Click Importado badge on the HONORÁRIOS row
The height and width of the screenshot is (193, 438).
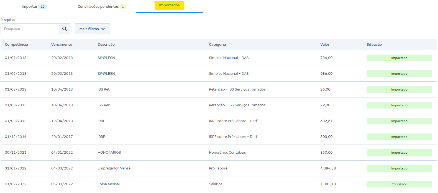pyautogui.click(x=399, y=153)
